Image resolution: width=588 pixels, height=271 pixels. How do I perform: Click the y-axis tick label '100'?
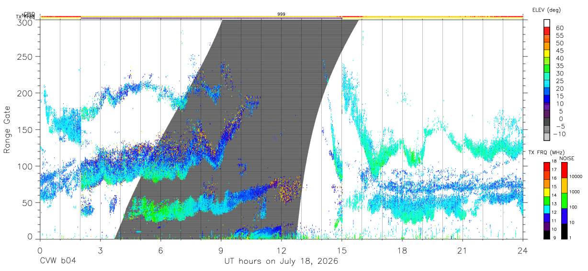(25, 166)
